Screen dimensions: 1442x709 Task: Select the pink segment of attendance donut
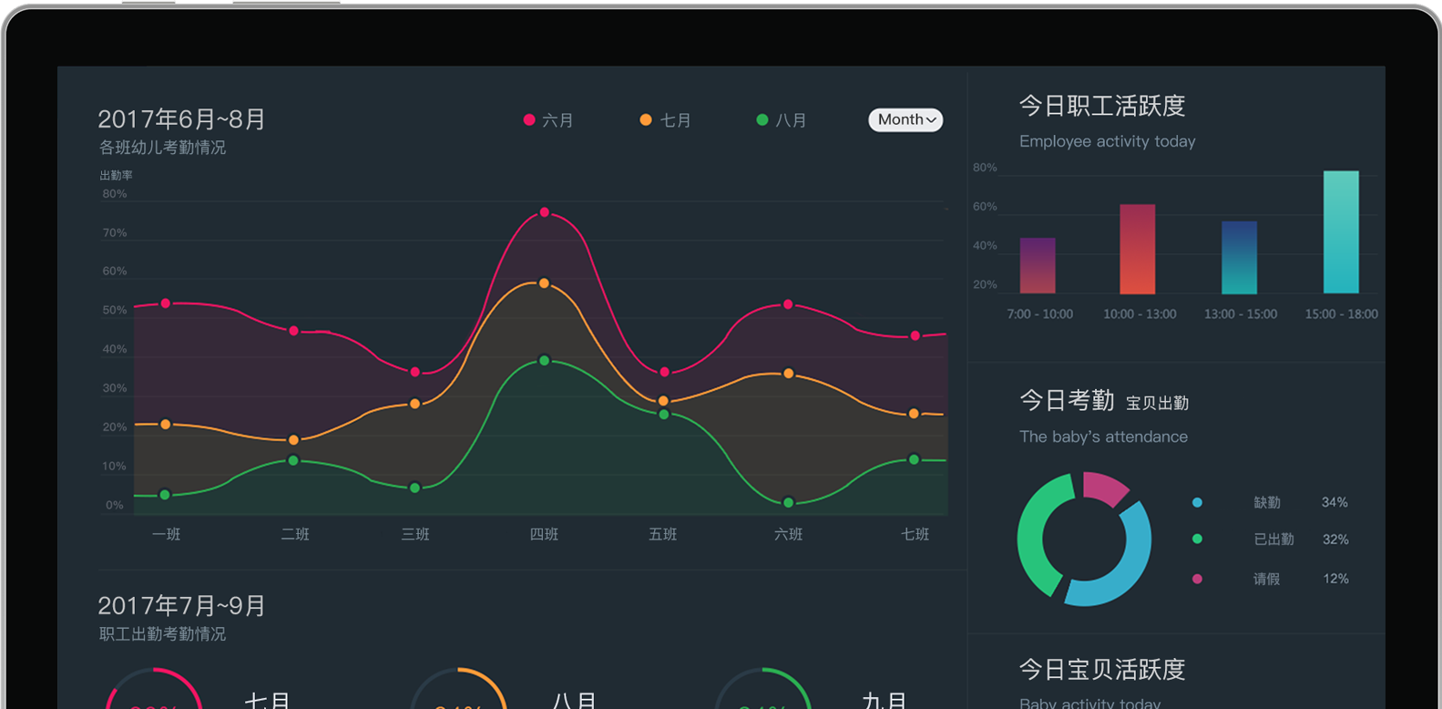click(x=1104, y=488)
